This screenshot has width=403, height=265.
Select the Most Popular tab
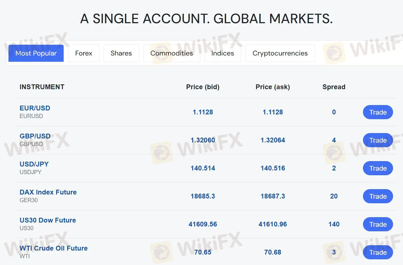pos(36,53)
